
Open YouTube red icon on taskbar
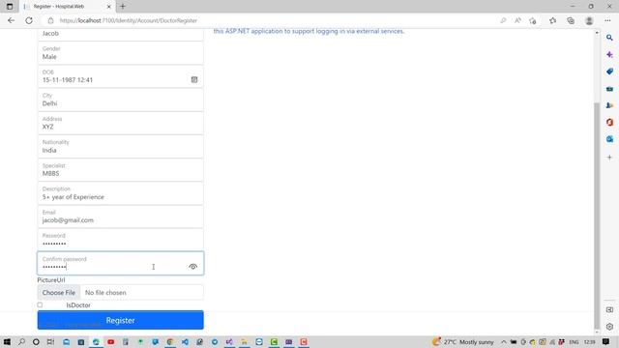[x=110, y=341]
